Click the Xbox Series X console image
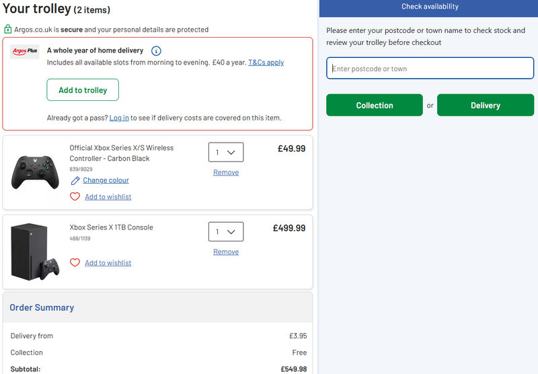 coord(34,252)
